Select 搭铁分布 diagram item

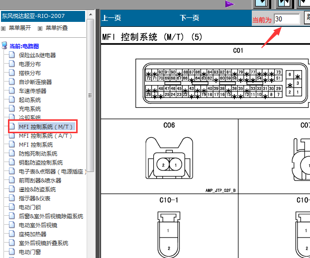(30, 73)
